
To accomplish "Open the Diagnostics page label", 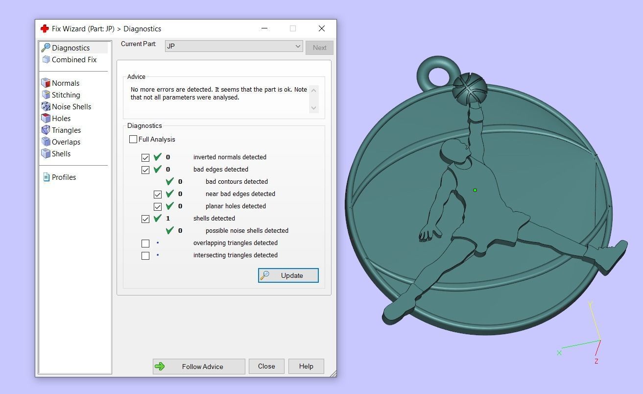I will [x=71, y=48].
